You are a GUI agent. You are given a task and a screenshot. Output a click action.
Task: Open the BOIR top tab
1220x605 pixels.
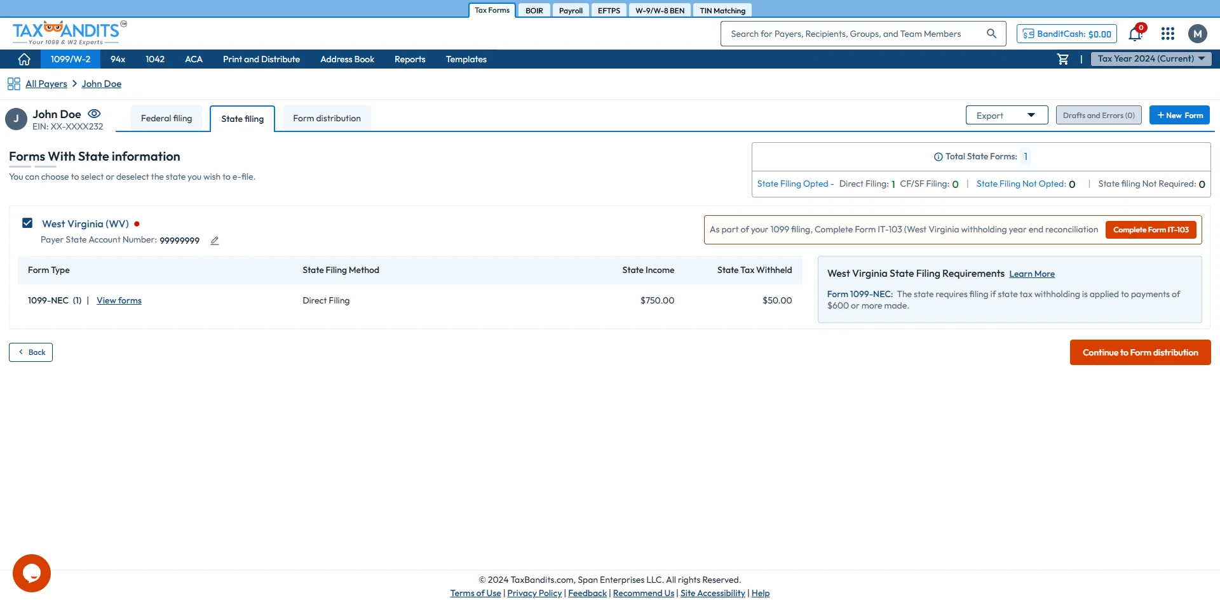click(x=534, y=10)
